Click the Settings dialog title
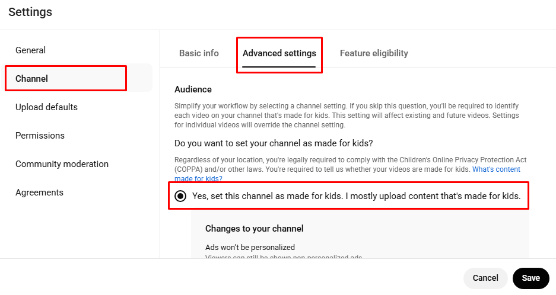This screenshot has height=295, width=556. (30, 12)
